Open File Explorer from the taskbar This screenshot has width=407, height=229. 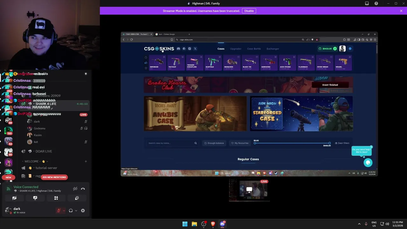pos(194,224)
